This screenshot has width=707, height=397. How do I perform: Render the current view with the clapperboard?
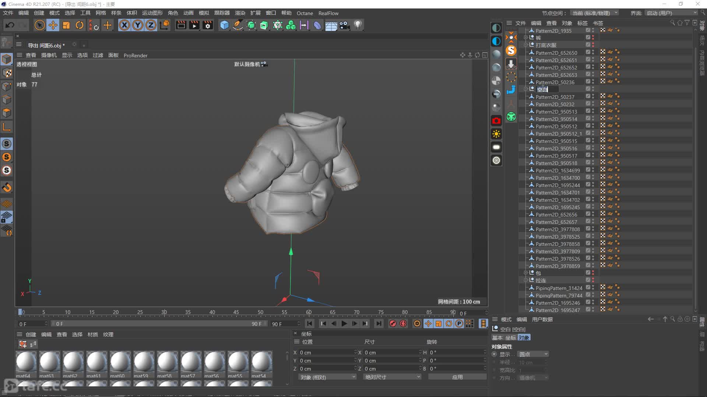(181, 25)
